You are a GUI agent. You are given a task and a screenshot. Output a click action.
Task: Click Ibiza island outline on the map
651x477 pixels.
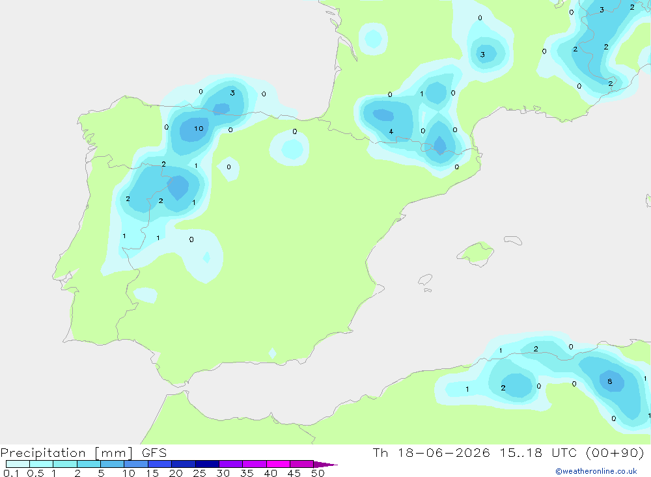pyautogui.click(x=425, y=280)
